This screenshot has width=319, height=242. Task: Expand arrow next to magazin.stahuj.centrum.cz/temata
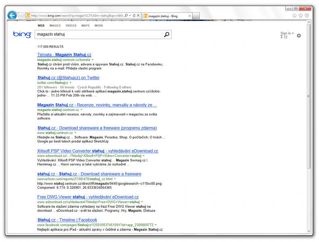(x=93, y=60)
